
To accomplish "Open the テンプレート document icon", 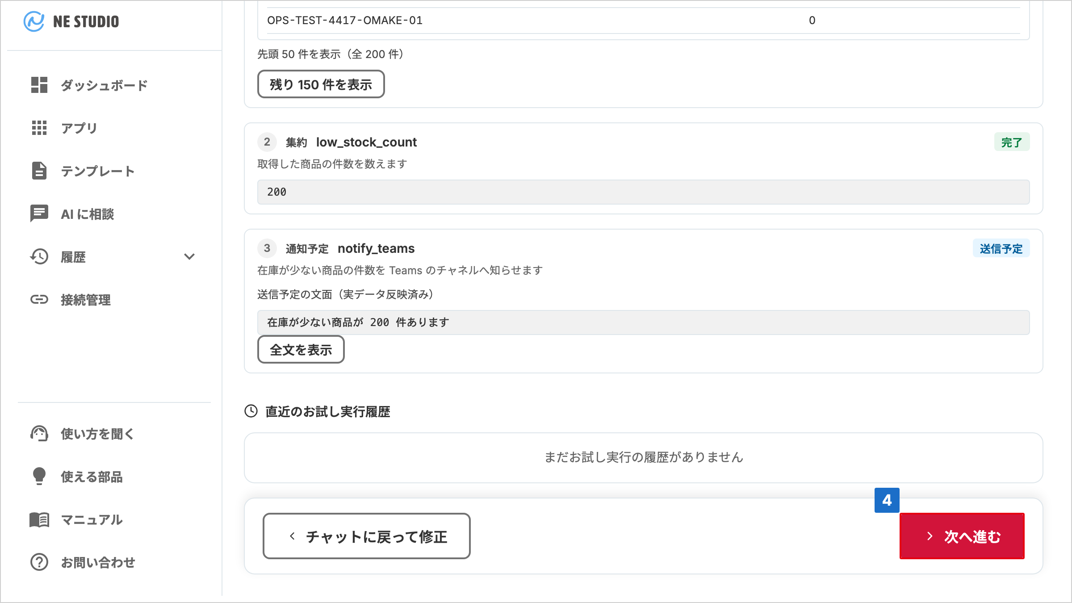I will pos(39,171).
